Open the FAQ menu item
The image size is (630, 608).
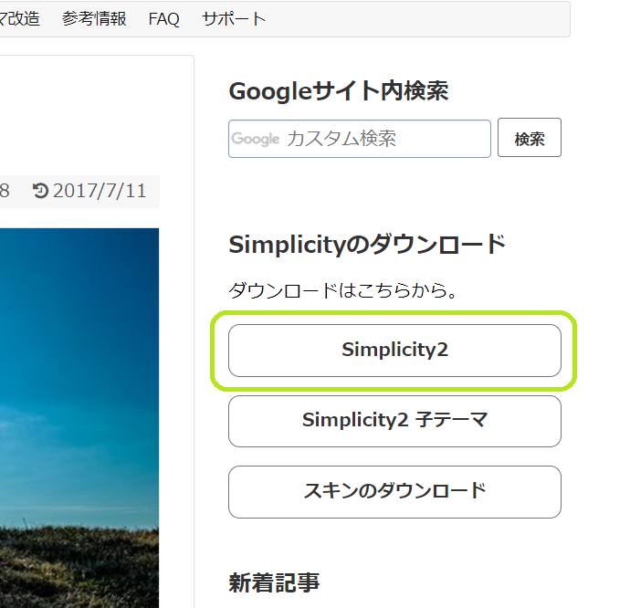tap(163, 19)
